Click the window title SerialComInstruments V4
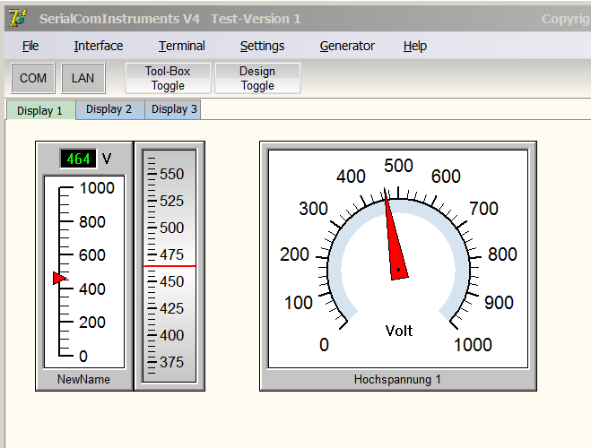 (119, 19)
